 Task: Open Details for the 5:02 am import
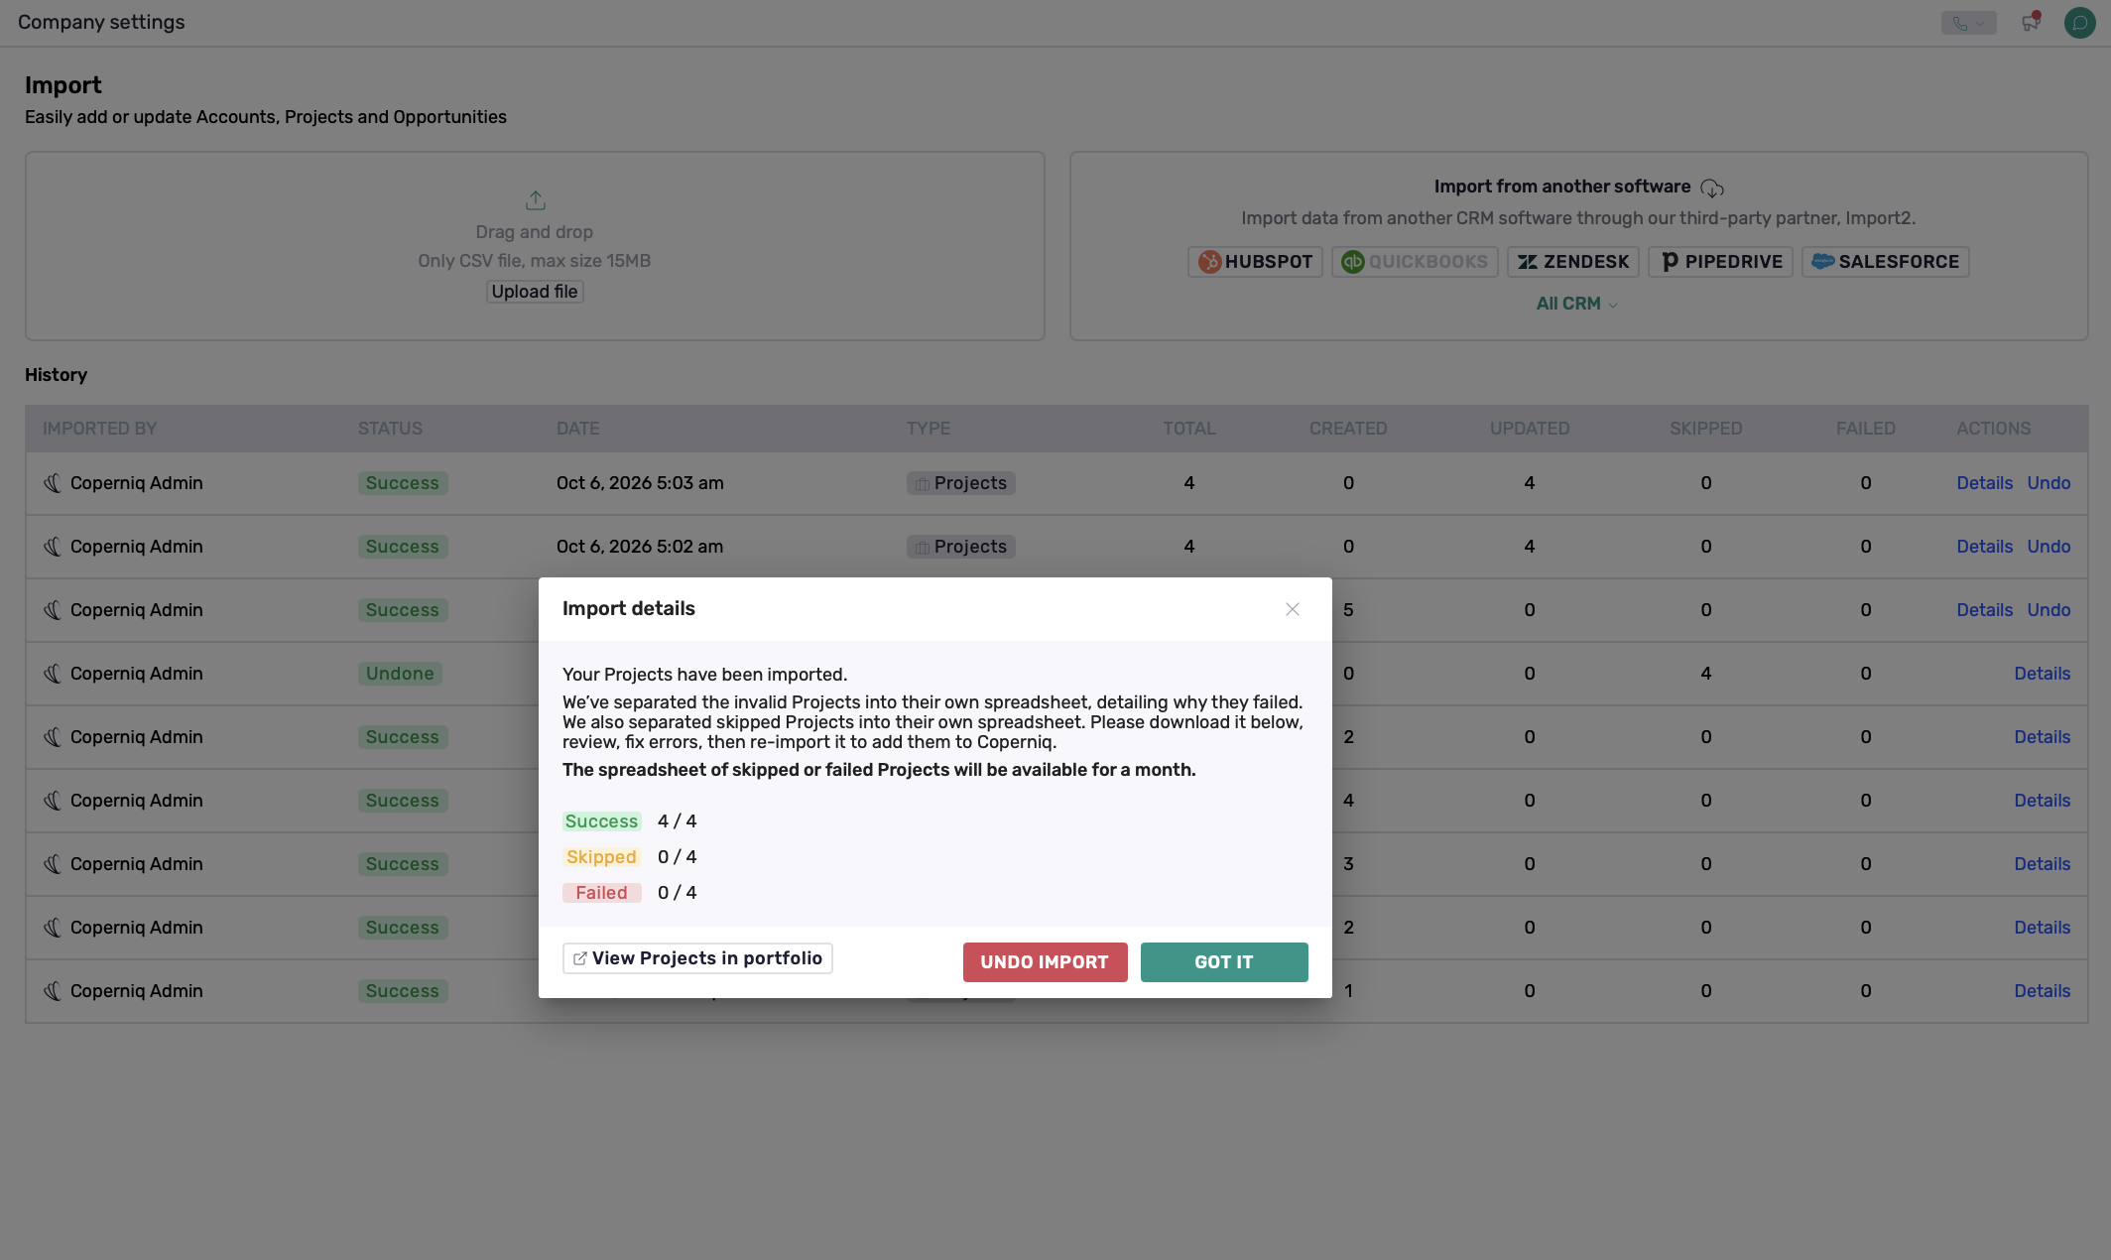pyautogui.click(x=1984, y=547)
